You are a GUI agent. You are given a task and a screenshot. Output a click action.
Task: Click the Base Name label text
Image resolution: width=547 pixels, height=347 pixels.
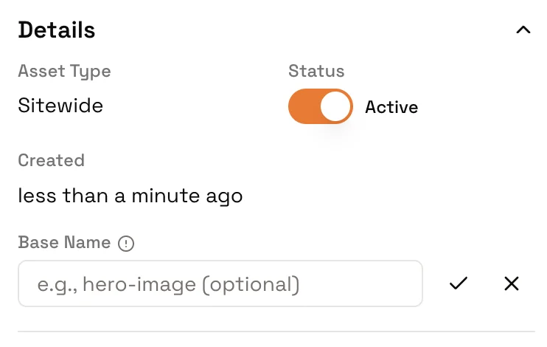64,243
